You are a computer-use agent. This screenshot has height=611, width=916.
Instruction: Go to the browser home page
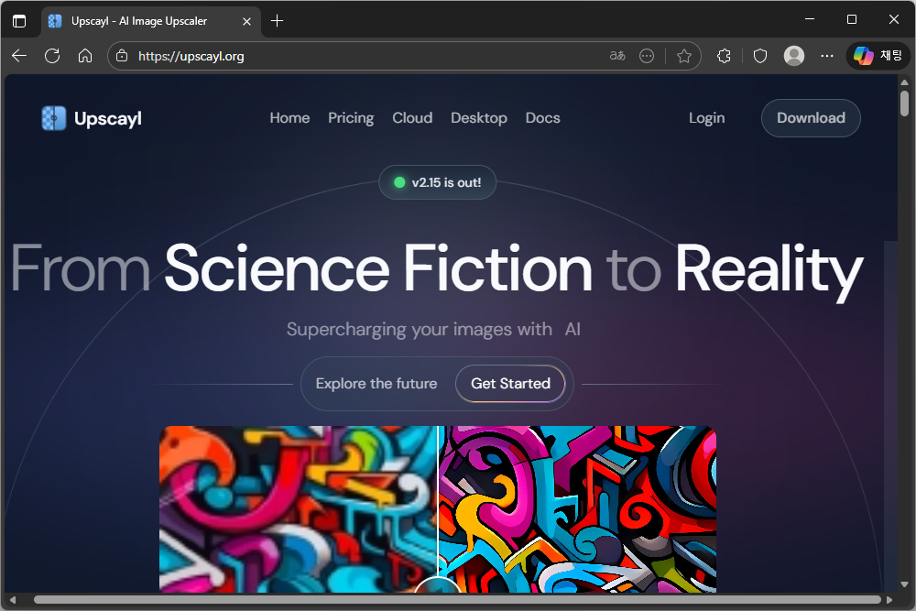click(85, 56)
